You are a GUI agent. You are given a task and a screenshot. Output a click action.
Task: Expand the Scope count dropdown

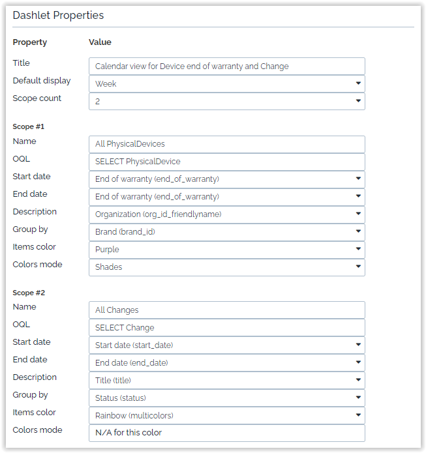pyautogui.click(x=226, y=102)
